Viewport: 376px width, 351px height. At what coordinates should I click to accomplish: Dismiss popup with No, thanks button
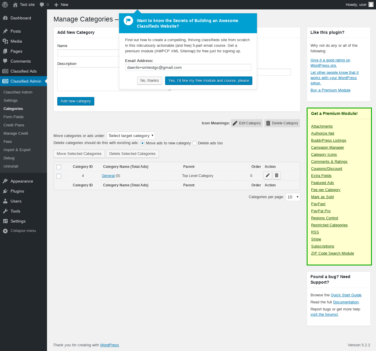(x=150, y=81)
